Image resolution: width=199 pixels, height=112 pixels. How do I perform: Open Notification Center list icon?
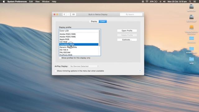pos(195,2)
